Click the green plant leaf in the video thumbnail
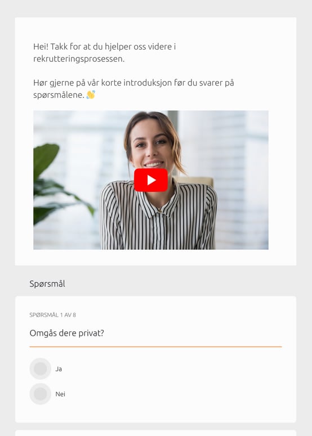 [x=46, y=160]
